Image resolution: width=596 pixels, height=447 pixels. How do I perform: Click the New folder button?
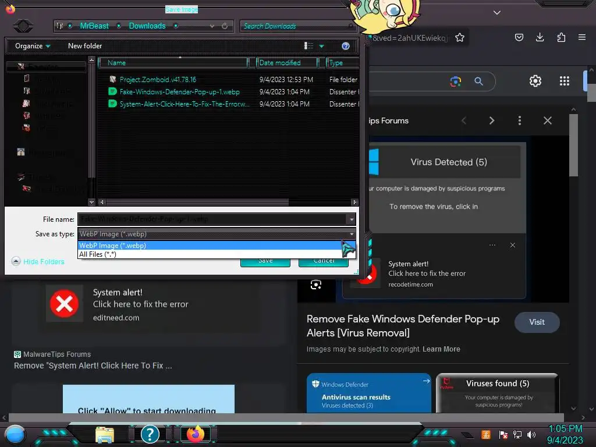(85, 46)
